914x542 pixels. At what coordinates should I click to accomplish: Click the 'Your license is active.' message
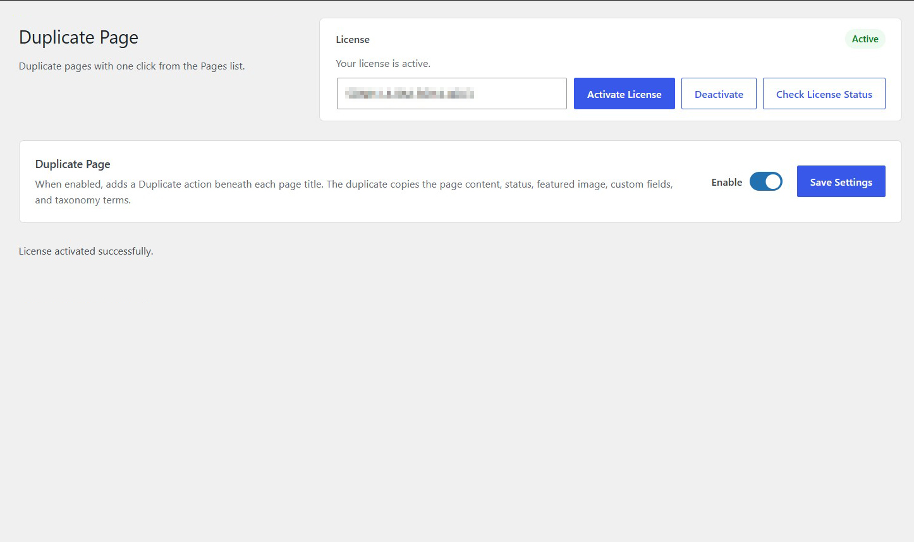click(x=383, y=63)
